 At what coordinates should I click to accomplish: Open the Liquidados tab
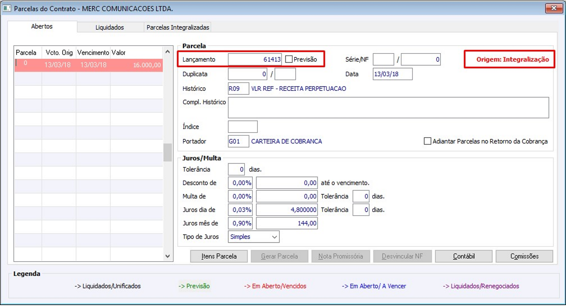110,27
